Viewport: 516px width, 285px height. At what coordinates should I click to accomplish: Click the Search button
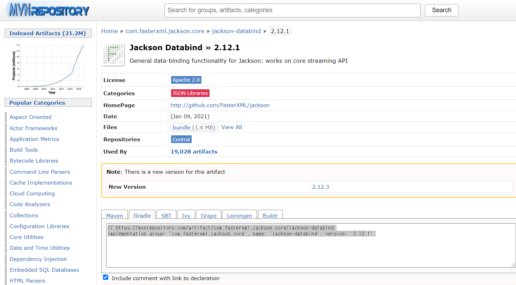coord(441,10)
